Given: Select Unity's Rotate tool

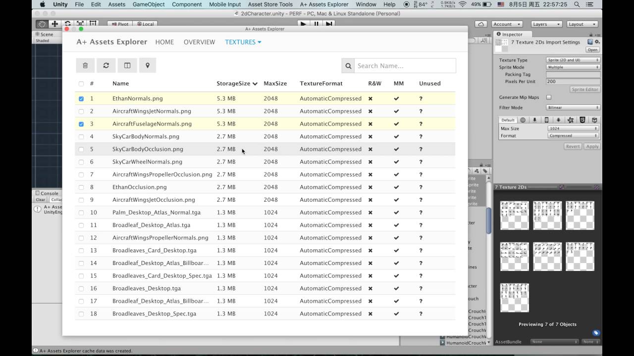Looking at the screenshot, I should tap(67, 24).
